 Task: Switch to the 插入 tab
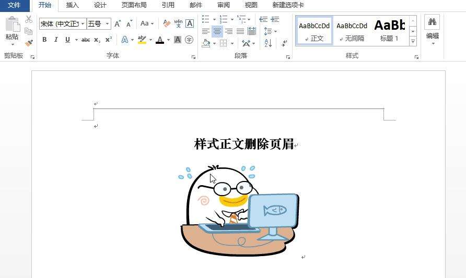[x=72, y=5]
